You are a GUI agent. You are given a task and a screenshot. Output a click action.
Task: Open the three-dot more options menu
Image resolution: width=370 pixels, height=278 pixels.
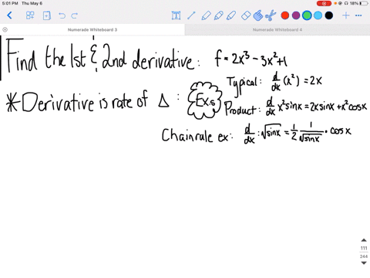coord(358,15)
